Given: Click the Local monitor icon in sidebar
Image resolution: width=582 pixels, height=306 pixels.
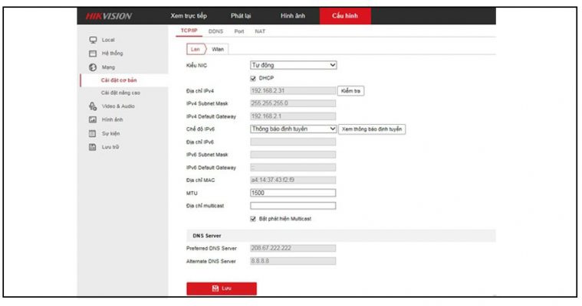Looking at the screenshot, I should (92, 40).
